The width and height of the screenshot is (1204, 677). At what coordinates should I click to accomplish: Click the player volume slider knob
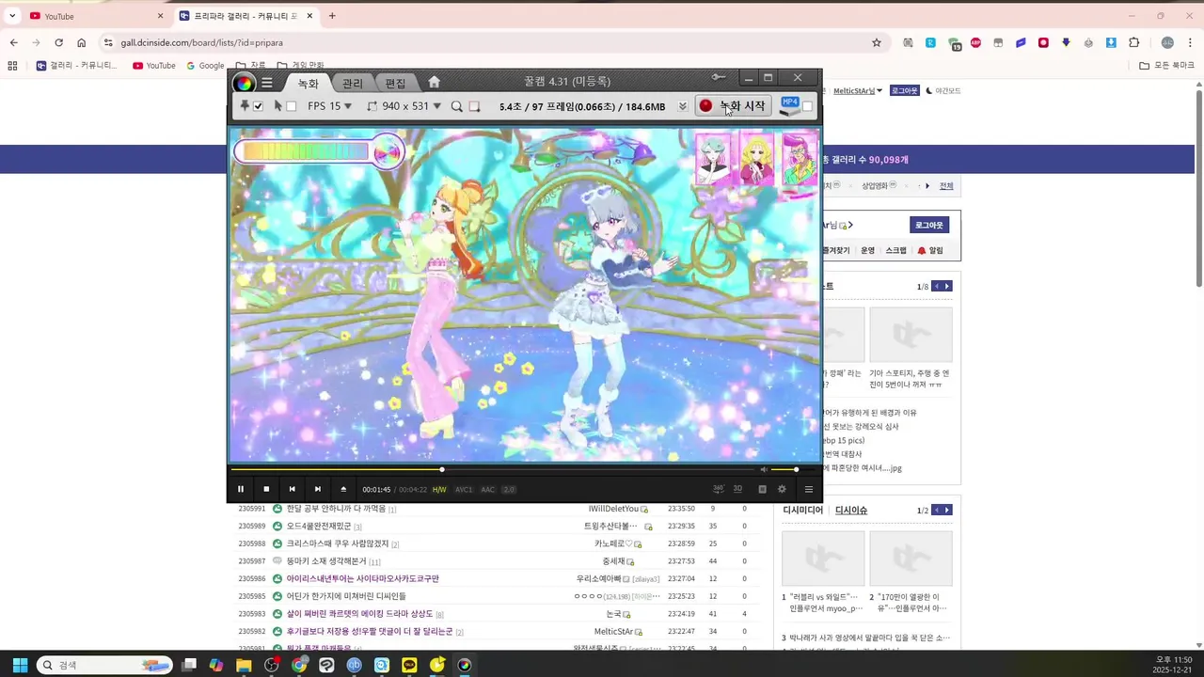tap(796, 469)
